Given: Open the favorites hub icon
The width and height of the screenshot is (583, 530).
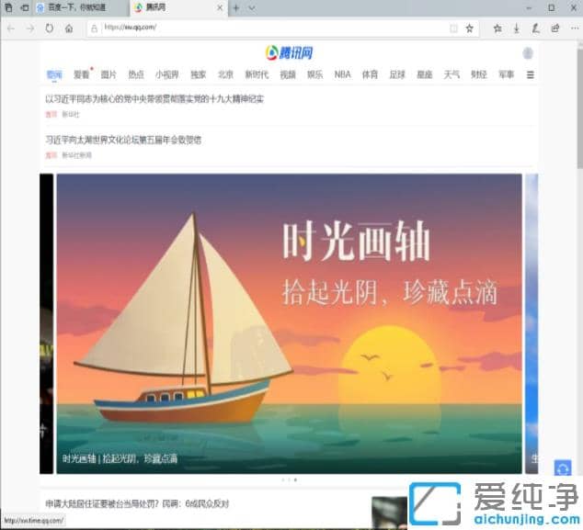Looking at the screenshot, I should click(497, 28).
